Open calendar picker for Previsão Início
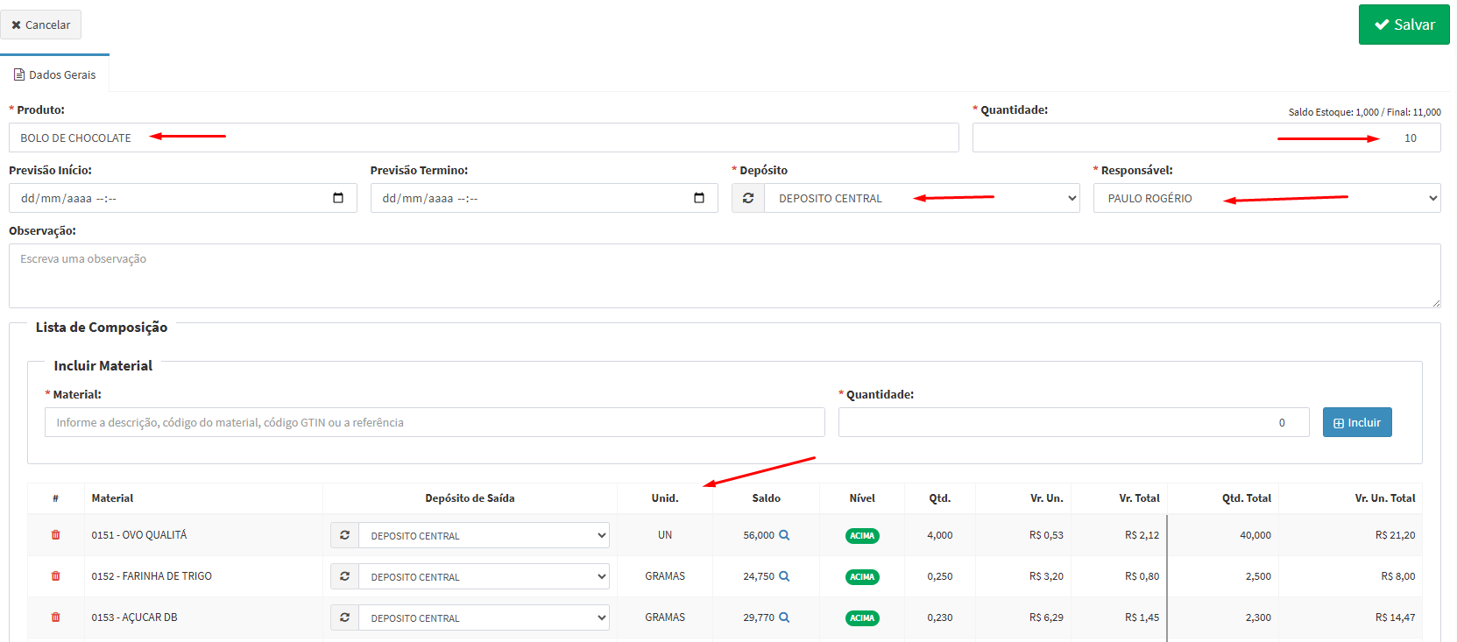 click(x=338, y=198)
